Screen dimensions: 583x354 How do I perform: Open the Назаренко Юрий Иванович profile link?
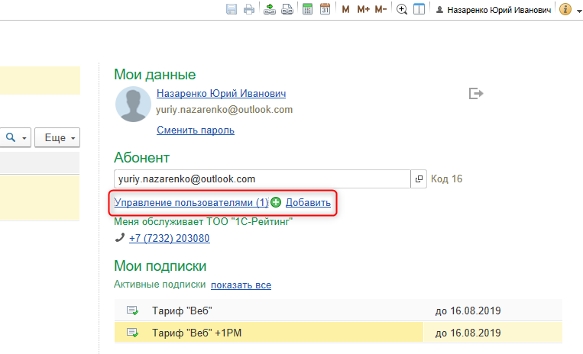click(x=222, y=94)
